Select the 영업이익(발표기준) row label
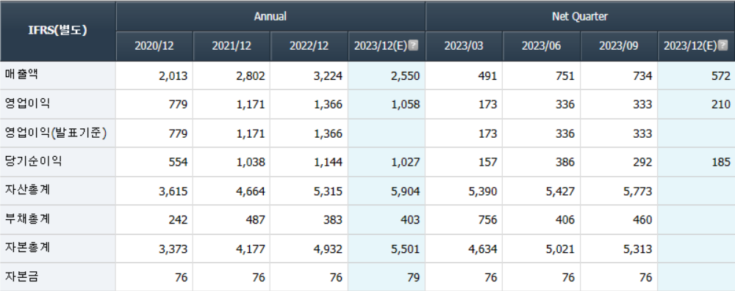 [56, 133]
